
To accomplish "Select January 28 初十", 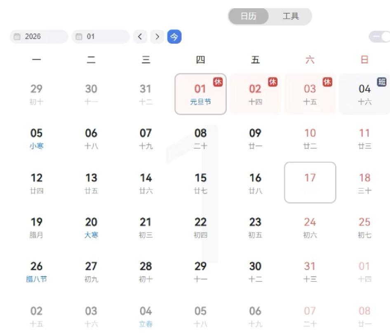I will tap(146, 272).
